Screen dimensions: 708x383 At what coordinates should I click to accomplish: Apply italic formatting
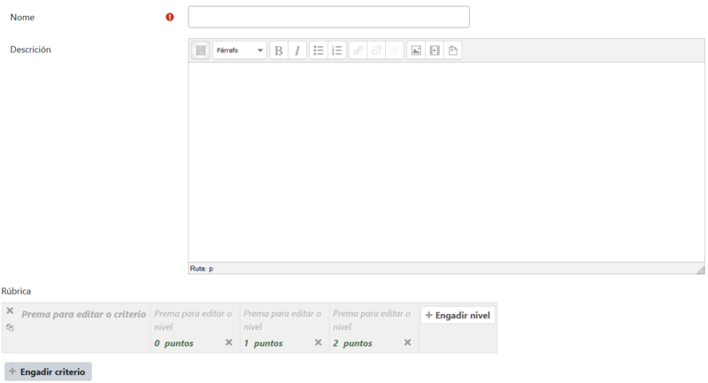click(x=297, y=50)
